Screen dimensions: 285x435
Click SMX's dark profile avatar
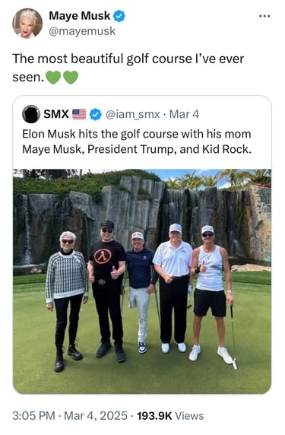(30, 114)
